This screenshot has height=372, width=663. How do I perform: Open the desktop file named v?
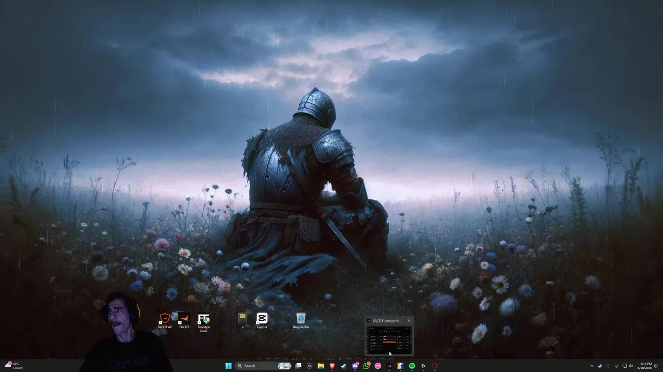(242, 321)
